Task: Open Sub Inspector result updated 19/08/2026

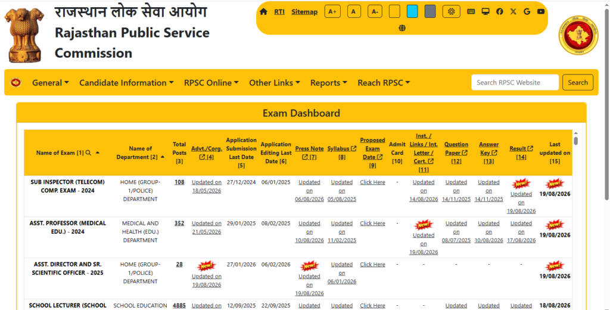Action: point(521,202)
